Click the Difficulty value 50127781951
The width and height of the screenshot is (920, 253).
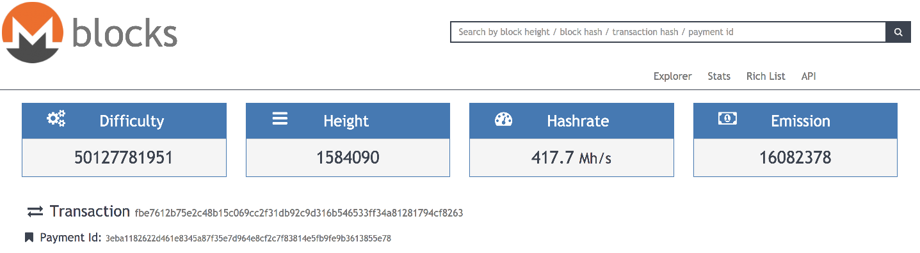click(x=124, y=157)
